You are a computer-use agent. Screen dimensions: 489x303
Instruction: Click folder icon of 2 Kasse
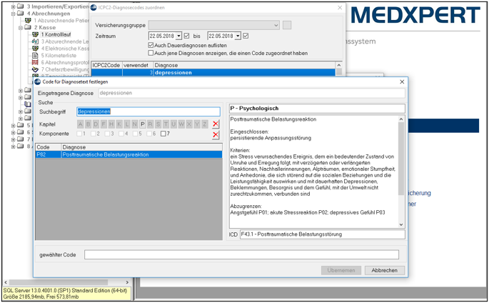[x=28, y=27]
